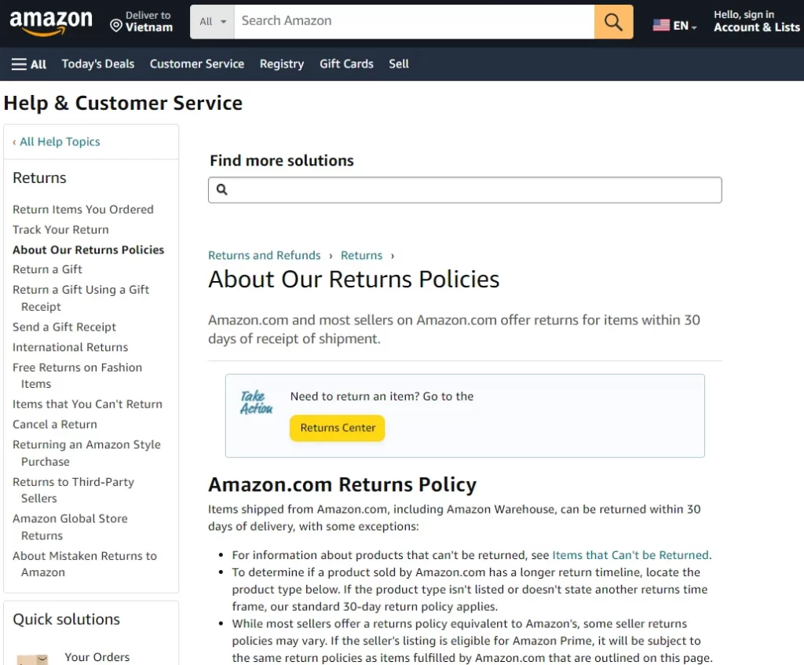Viewport: 804px width, 665px height.
Task: Open About Mistaken Returns to Amazon
Action: click(x=85, y=564)
